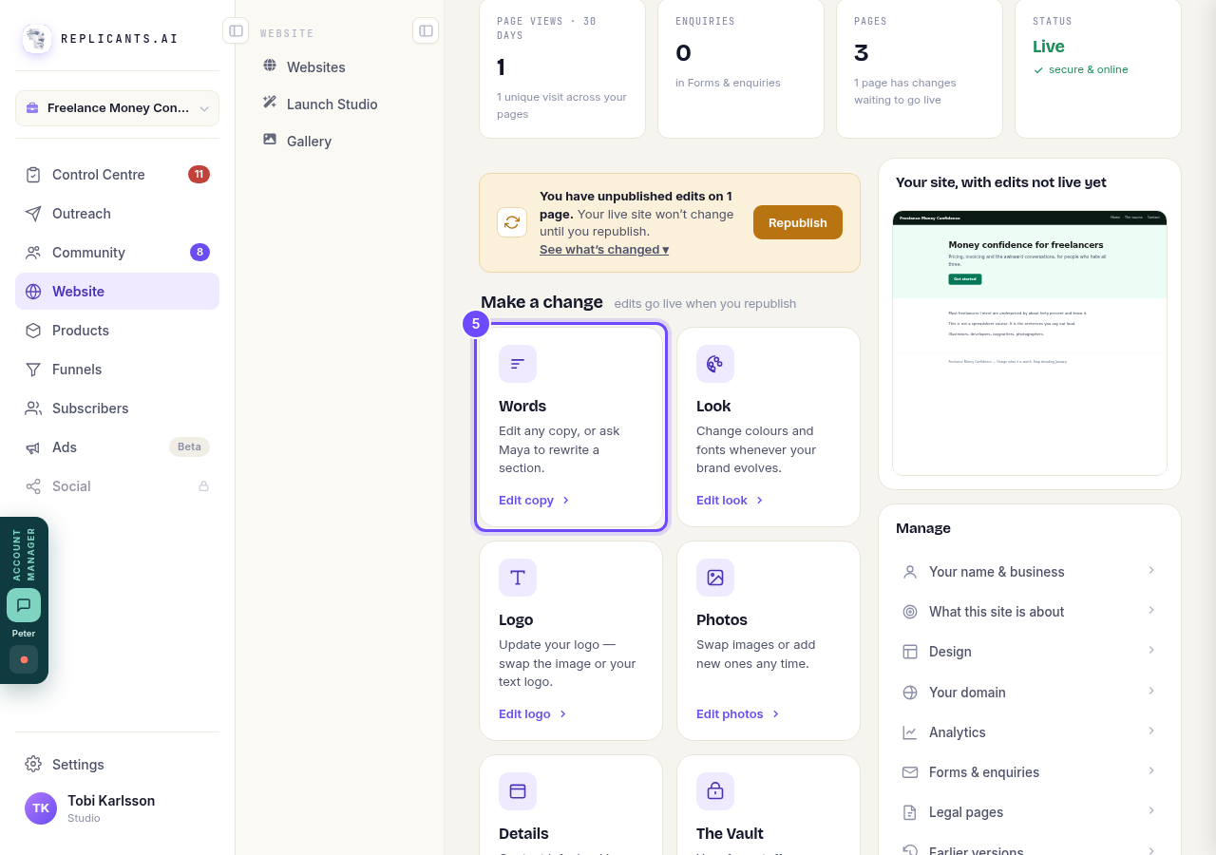1216x855 pixels.
Task: Click the Funnels filter icon
Action: pyautogui.click(x=33, y=370)
